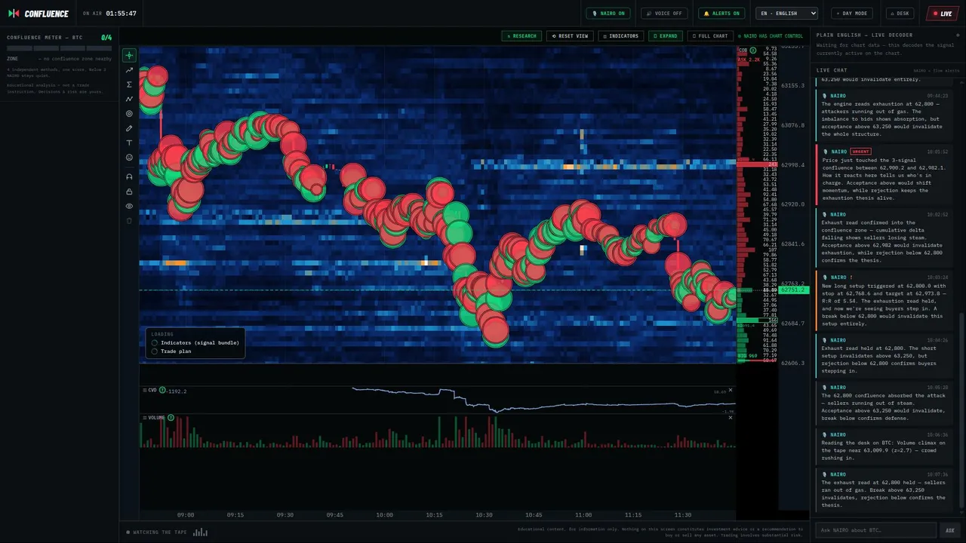Screen dimensions: 966x543
Task: Open the EN - English language dropdown
Action: click(786, 13)
